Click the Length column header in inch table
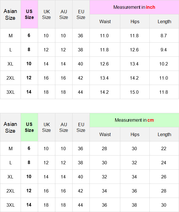179x212 pixels. [164, 21]
